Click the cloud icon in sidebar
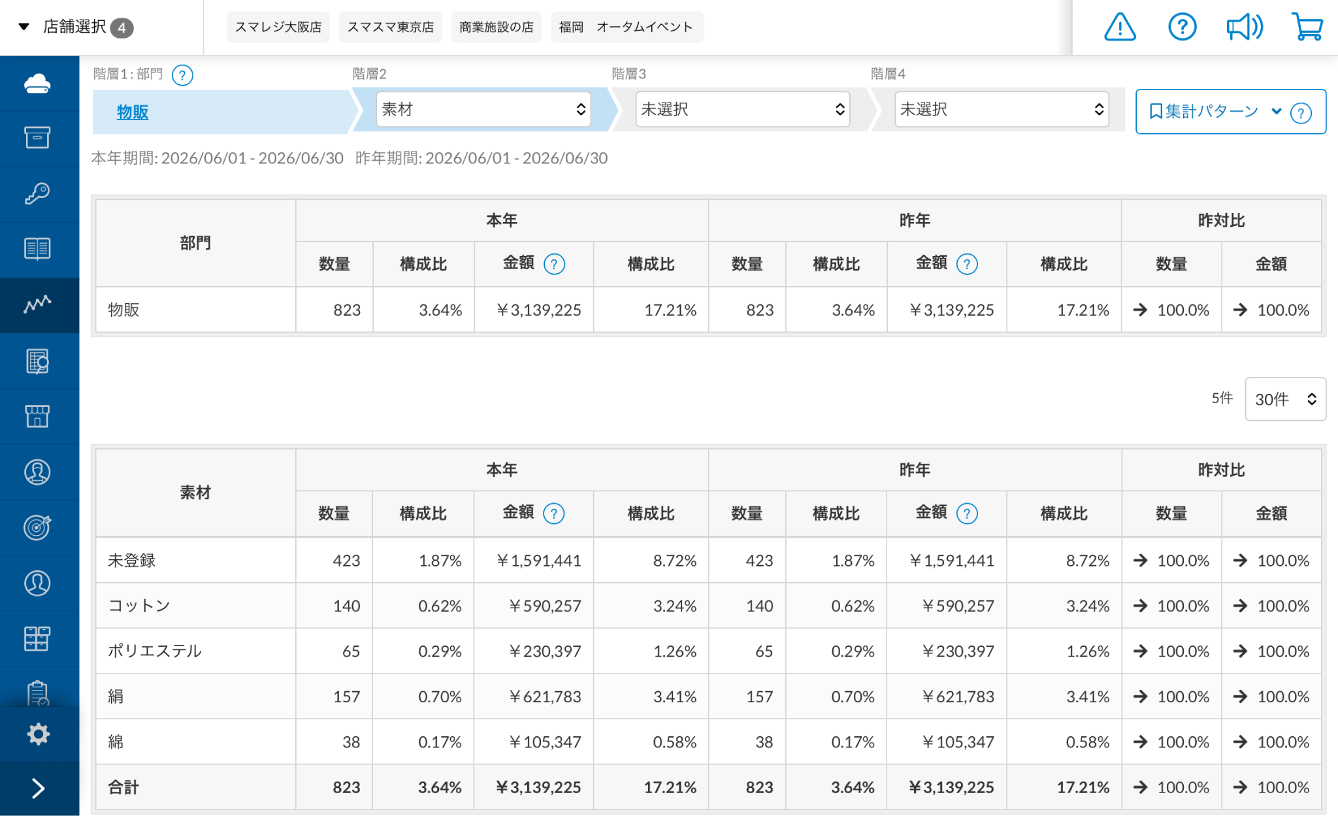 (37, 84)
